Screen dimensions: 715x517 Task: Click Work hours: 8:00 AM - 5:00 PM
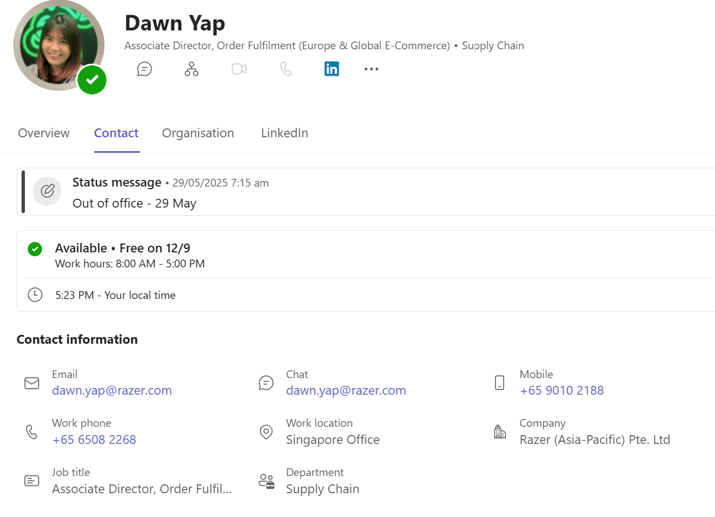130,264
